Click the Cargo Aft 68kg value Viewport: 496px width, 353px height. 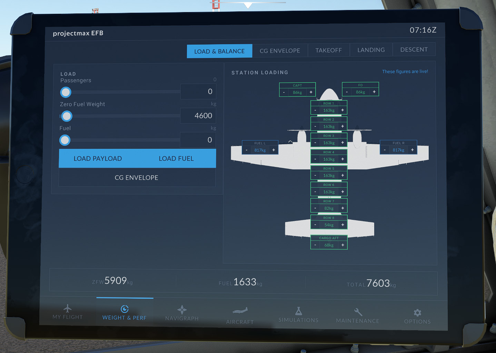(x=329, y=245)
